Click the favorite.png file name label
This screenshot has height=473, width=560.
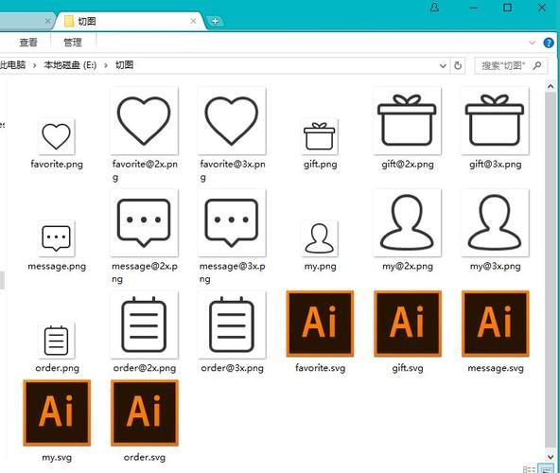[x=57, y=165]
